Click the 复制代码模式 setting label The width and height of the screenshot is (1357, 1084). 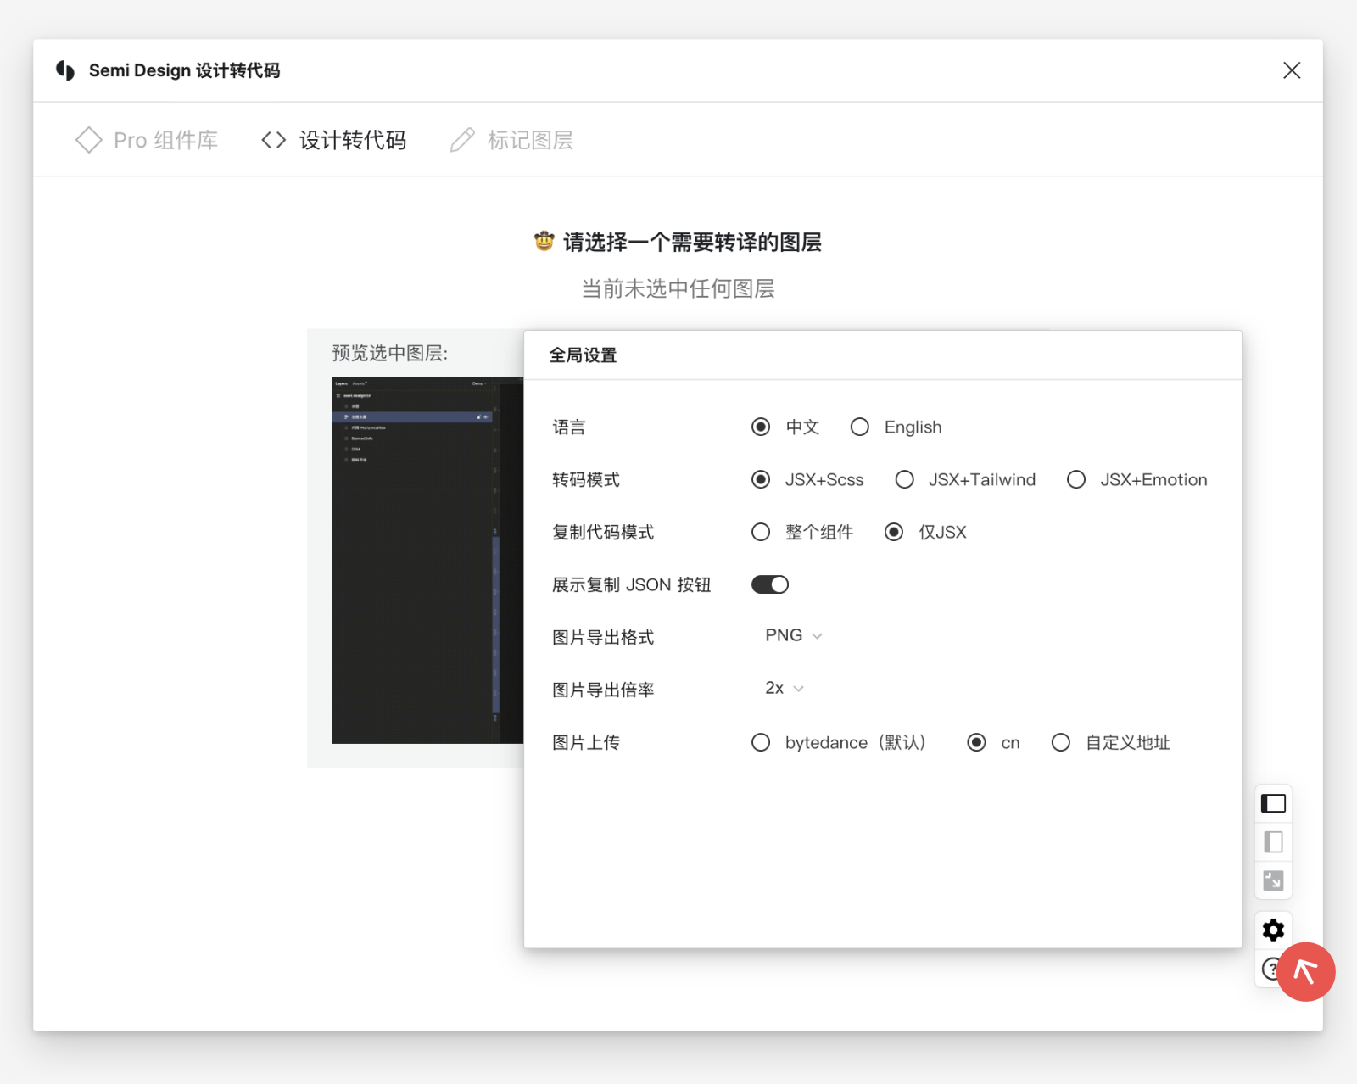[x=603, y=532]
